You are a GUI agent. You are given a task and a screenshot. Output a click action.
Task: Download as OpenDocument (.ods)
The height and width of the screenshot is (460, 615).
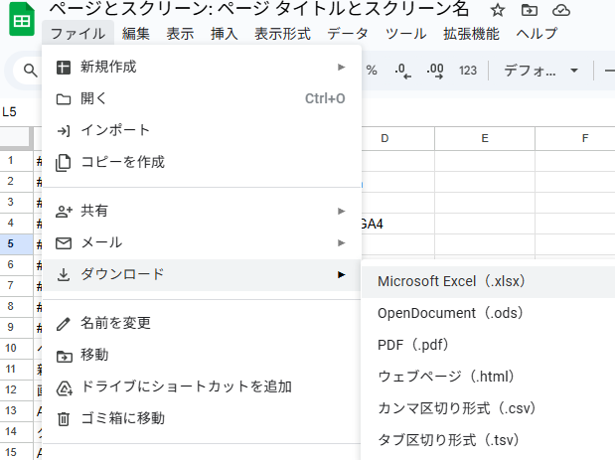(x=488, y=313)
